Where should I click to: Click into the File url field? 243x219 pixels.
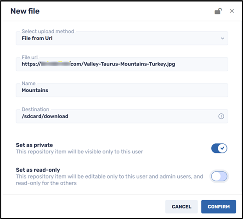pyautogui.click(x=122, y=64)
